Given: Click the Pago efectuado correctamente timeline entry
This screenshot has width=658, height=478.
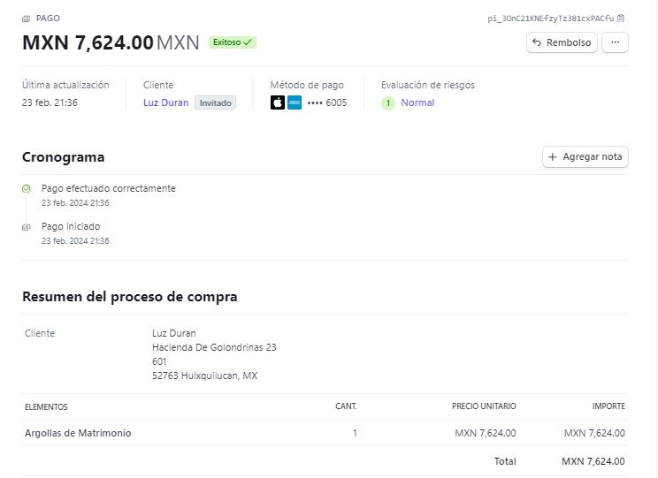Looking at the screenshot, I should (x=108, y=189).
